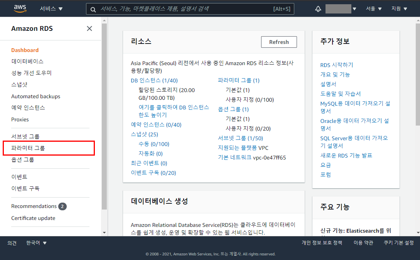Open 이벤트 in the sidebar
Viewport: 420px width, 260px height.
pyautogui.click(x=19, y=177)
